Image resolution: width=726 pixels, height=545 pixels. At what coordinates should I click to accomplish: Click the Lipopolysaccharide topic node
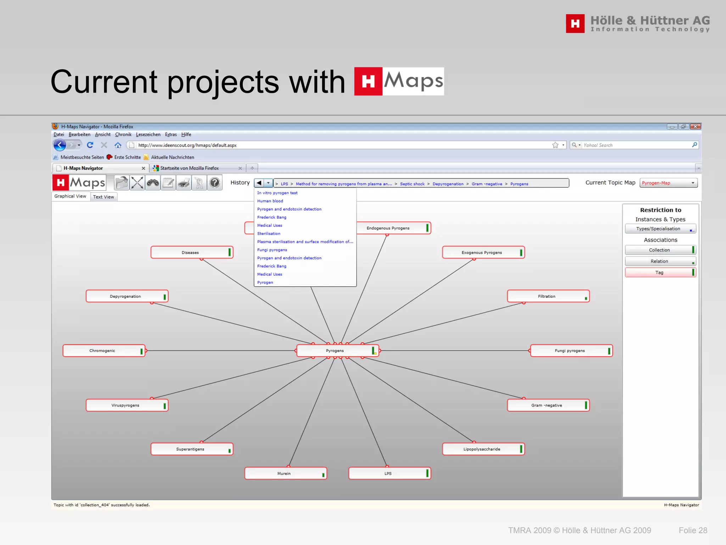pyautogui.click(x=484, y=449)
